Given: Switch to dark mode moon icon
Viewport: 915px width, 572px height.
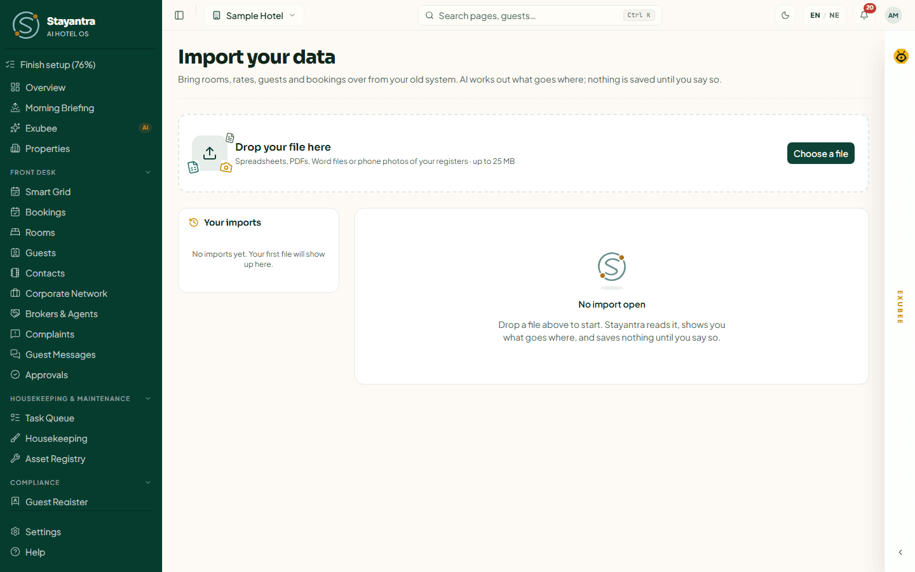Looking at the screenshot, I should (785, 15).
